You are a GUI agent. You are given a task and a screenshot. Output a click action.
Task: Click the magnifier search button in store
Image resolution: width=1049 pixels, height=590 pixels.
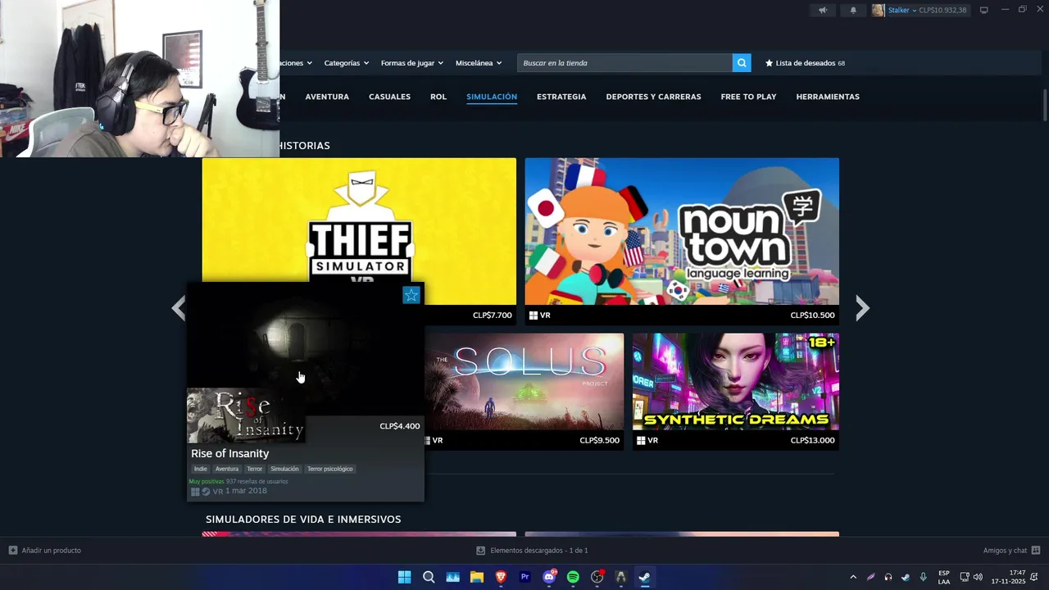coord(742,63)
